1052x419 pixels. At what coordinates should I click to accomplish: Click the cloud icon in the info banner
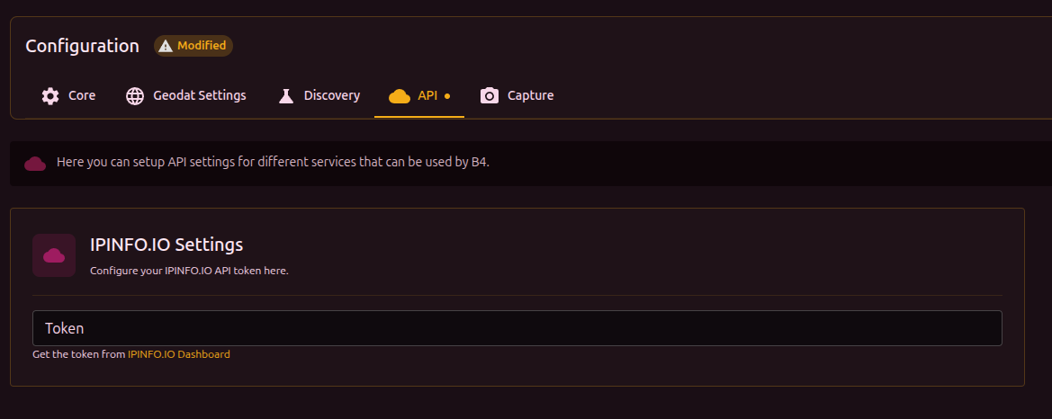pyautogui.click(x=35, y=163)
